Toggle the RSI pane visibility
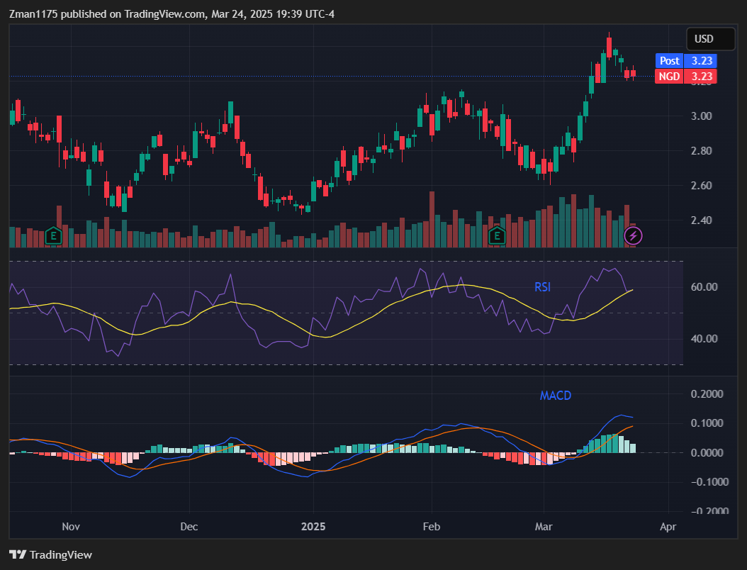747x570 pixels. pos(543,287)
